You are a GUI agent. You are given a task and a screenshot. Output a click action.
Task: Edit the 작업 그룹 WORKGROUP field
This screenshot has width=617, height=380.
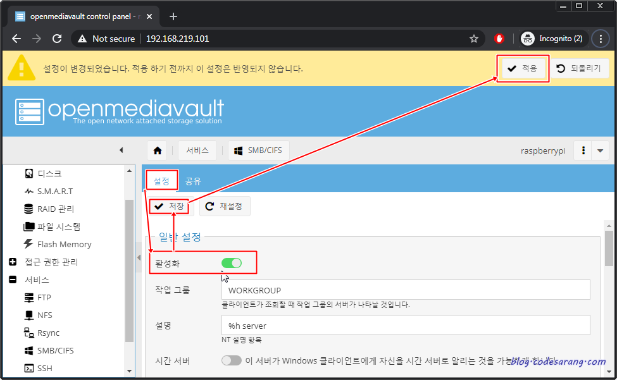(406, 290)
